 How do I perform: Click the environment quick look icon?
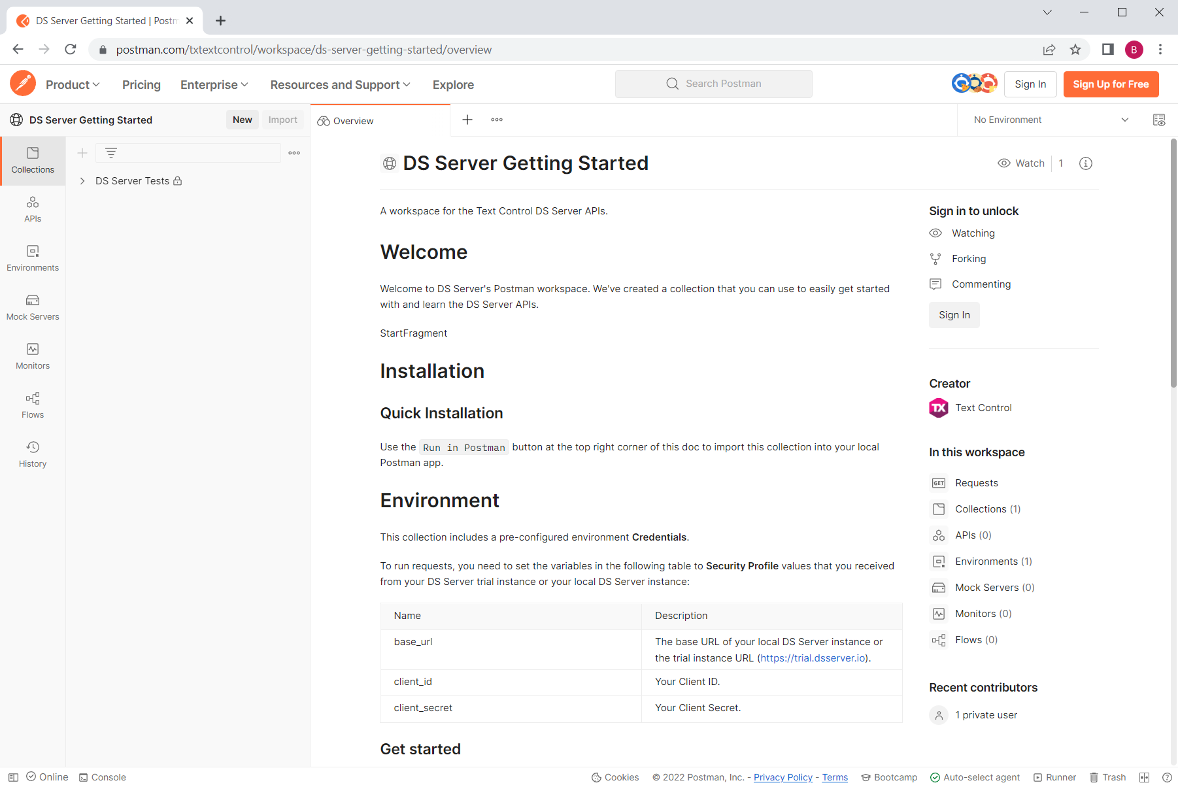click(1158, 120)
